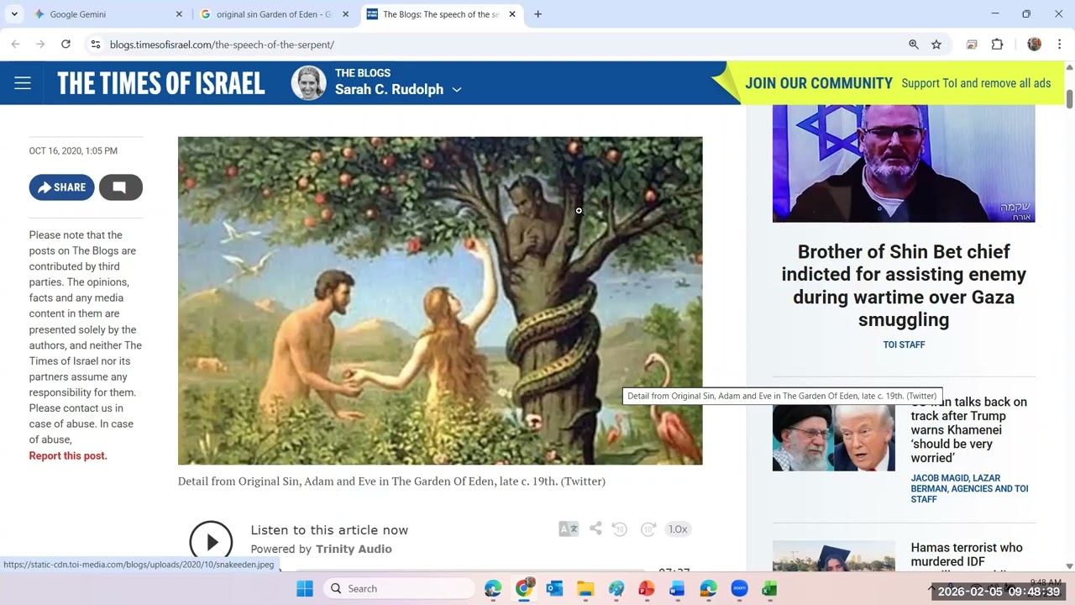Open Trinity Audio provider link
1075x605 pixels.
tap(354, 549)
